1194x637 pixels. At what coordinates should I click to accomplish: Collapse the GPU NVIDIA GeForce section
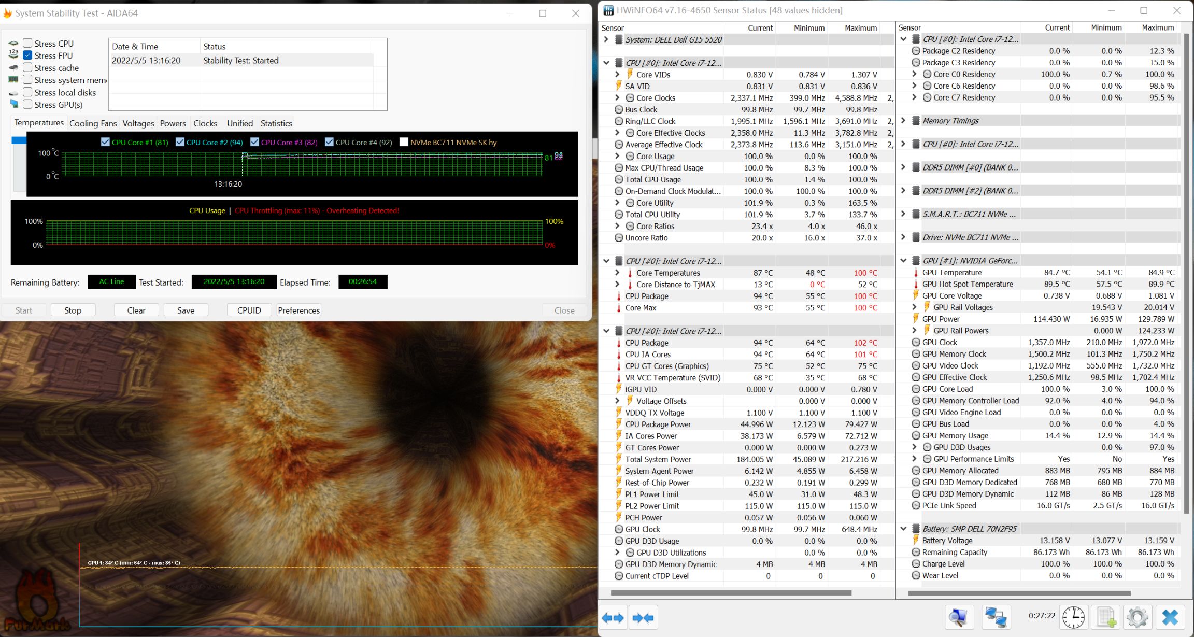tap(903, 261)
